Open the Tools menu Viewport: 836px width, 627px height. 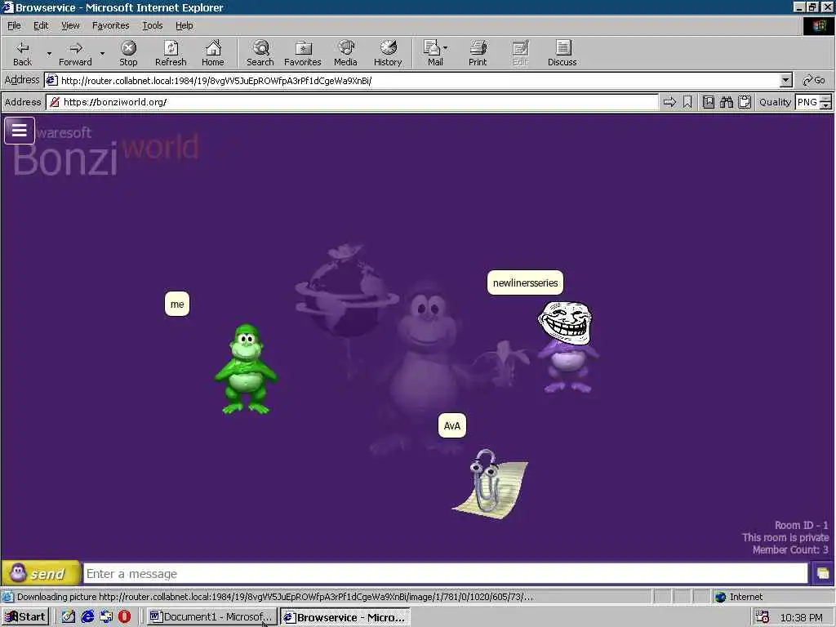[x=152, y=25]
